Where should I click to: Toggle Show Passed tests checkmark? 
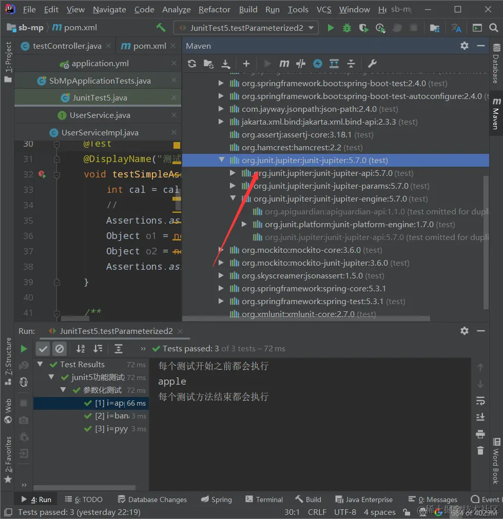(43, 349)
